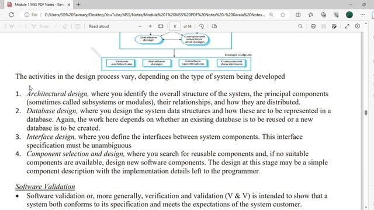The width and height of the screenshot is (374, 210).
Task: Enter full screen view
Action: click(347, 26)
